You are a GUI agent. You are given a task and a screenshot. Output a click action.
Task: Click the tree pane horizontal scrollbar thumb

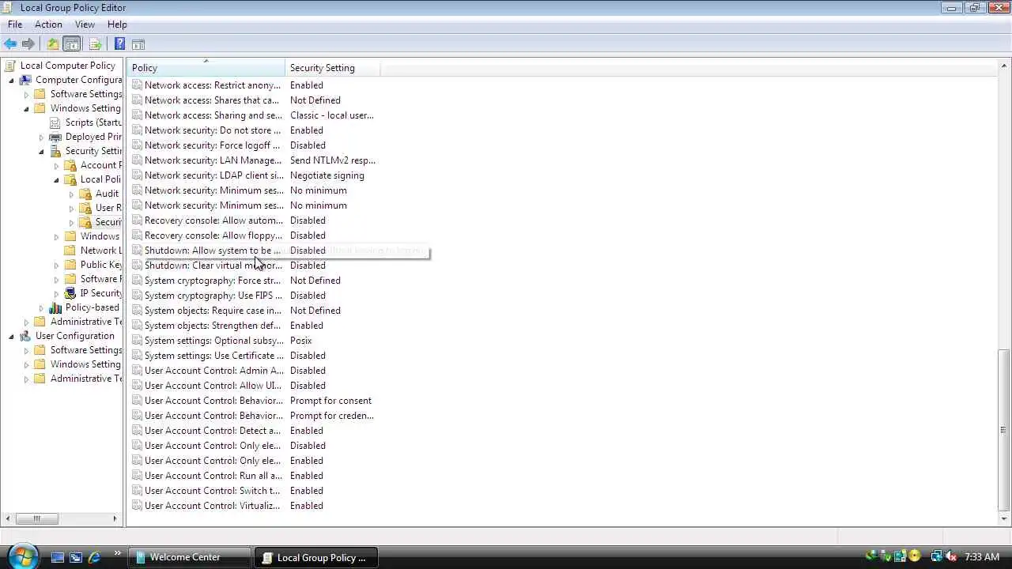tap(36, 518)
